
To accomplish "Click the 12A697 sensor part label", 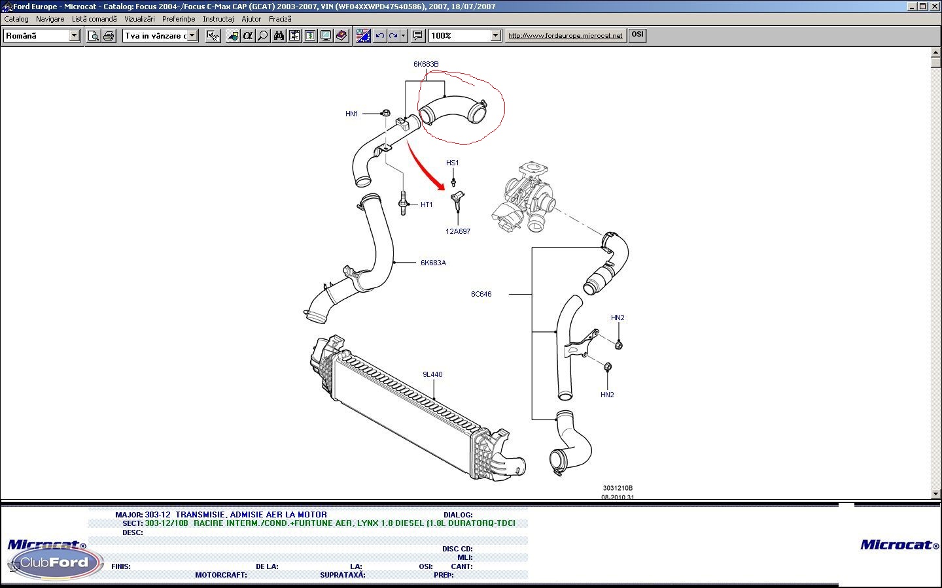I will 458,231.
